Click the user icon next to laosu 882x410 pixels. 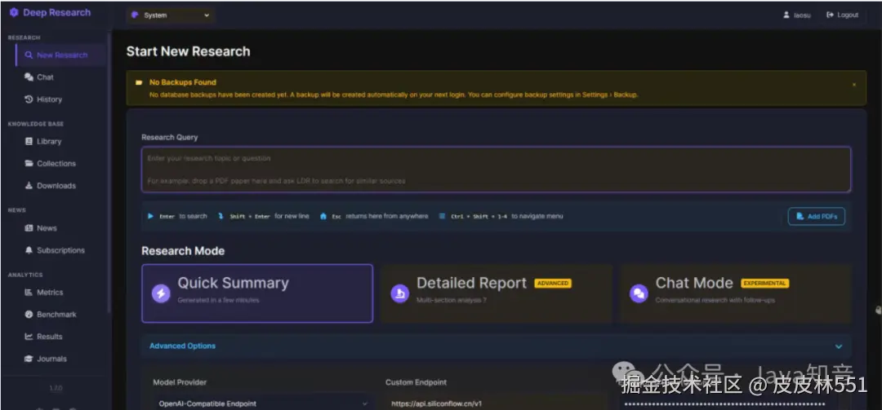786,15
